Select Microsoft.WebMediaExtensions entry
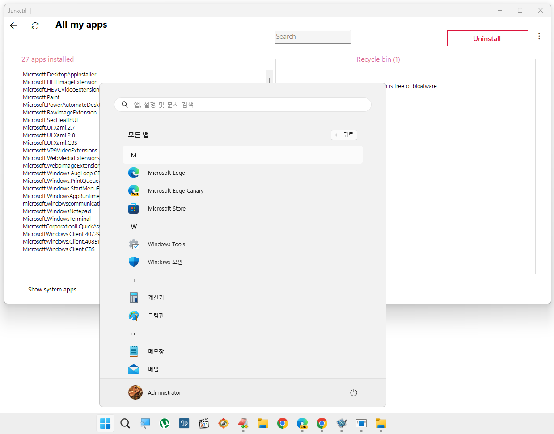554x434 pixels. pyautogui.click(x=61, y=158)
